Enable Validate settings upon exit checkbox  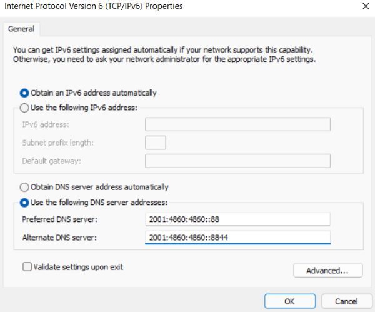pyautogui.click(x=27, y=267)
